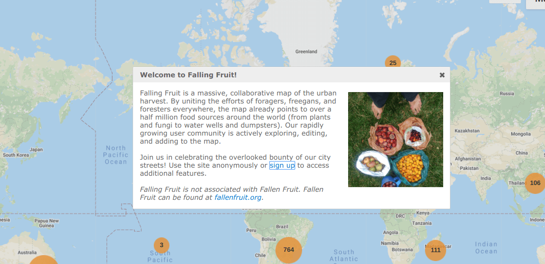The image size is (545, 264).
Task: Click the Japan label on the map
Action: [x=36, y=150]
